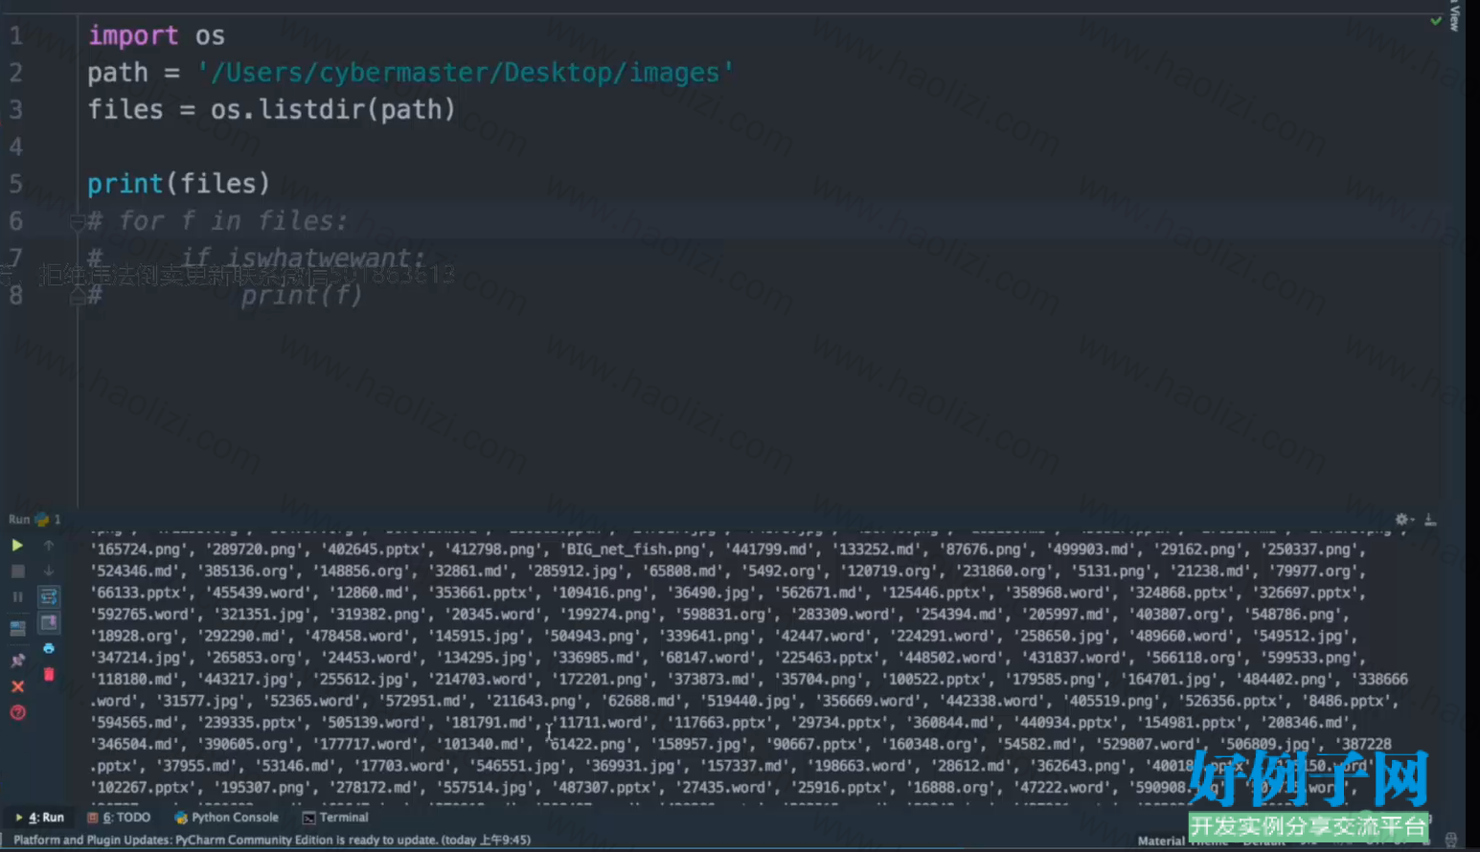Click the Up stack trace arrow
Screen dimensions: 1480x852
point(49,545)
